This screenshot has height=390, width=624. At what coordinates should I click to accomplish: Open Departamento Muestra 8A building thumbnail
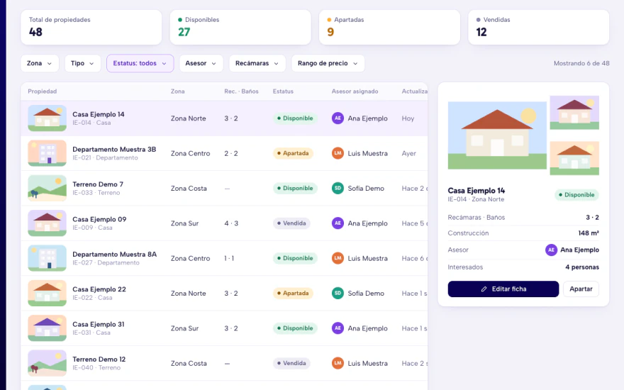click(47, 258)
